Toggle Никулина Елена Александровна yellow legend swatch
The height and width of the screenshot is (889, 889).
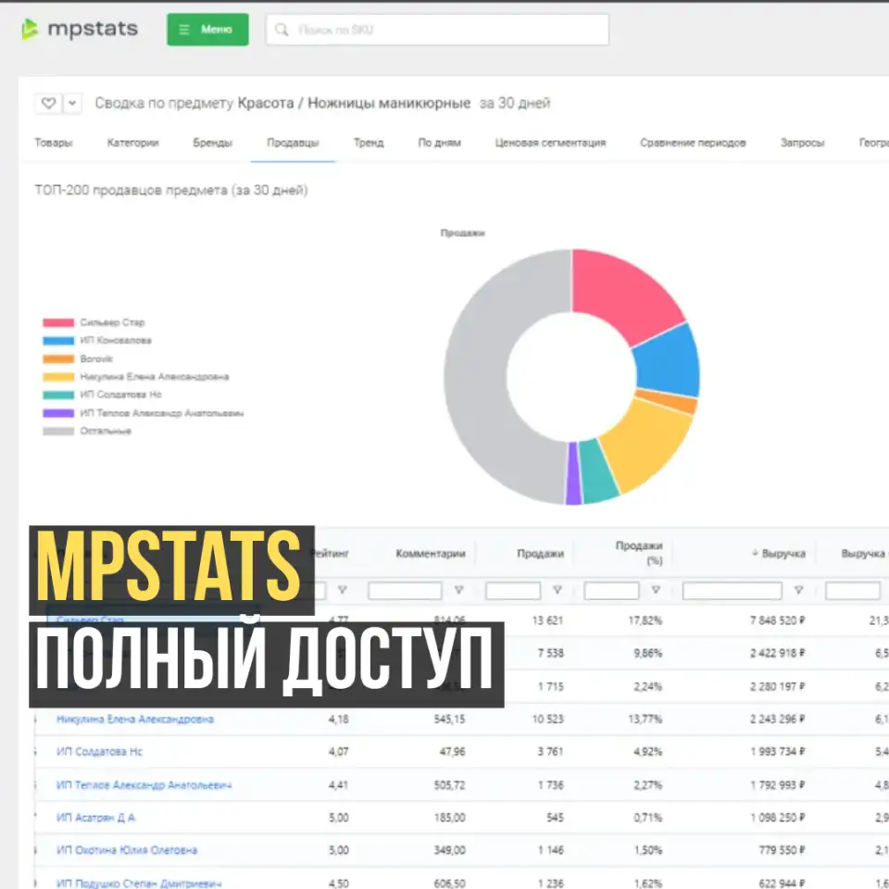[58, 377]
